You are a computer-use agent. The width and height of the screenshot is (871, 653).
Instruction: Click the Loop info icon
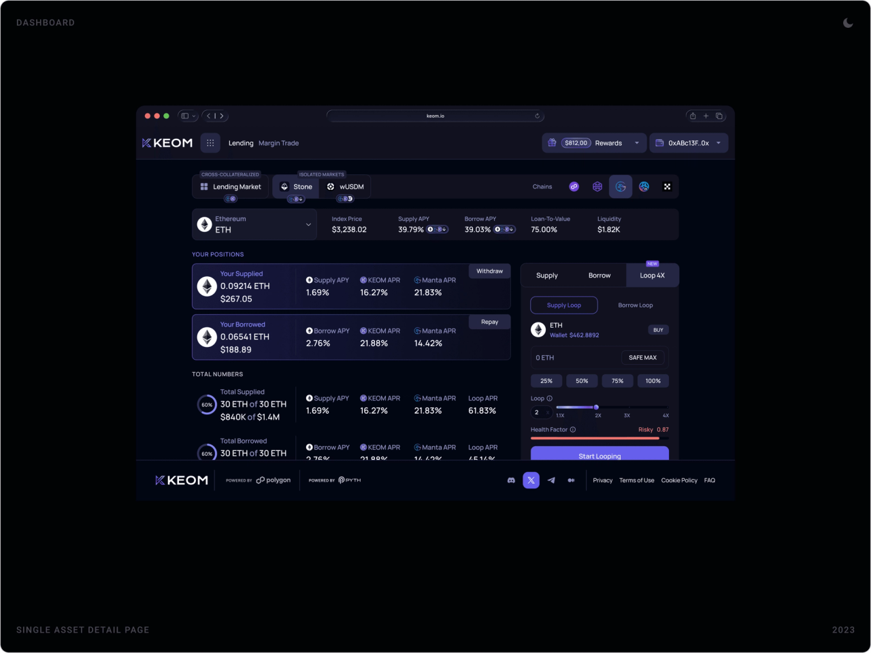point(550,399)
